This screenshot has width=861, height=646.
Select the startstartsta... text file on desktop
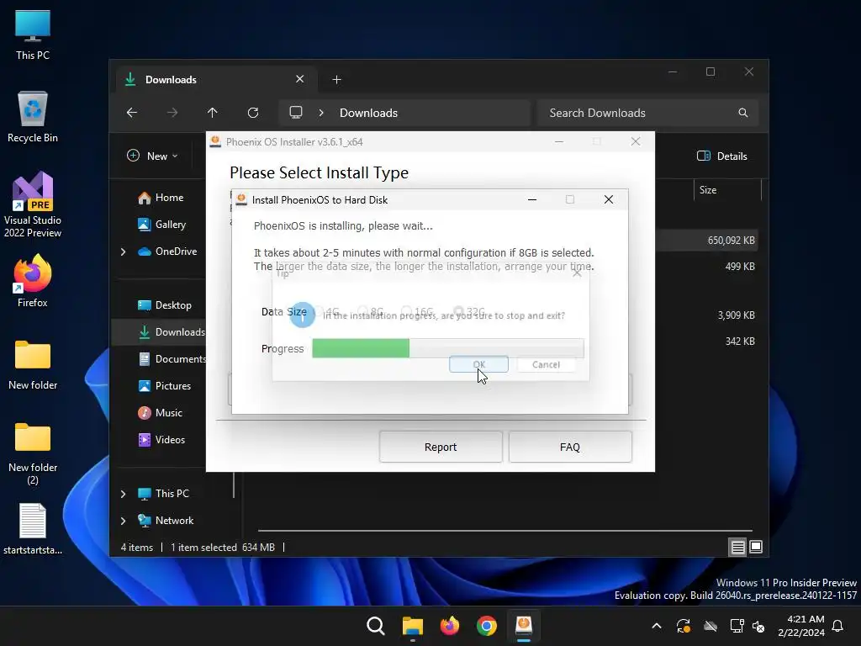click(x=33, y=529)
